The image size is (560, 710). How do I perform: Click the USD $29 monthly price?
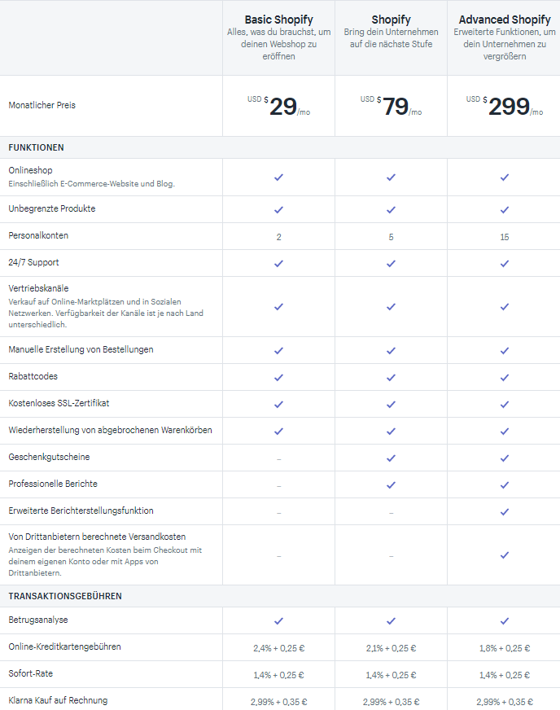coord(279,107)
